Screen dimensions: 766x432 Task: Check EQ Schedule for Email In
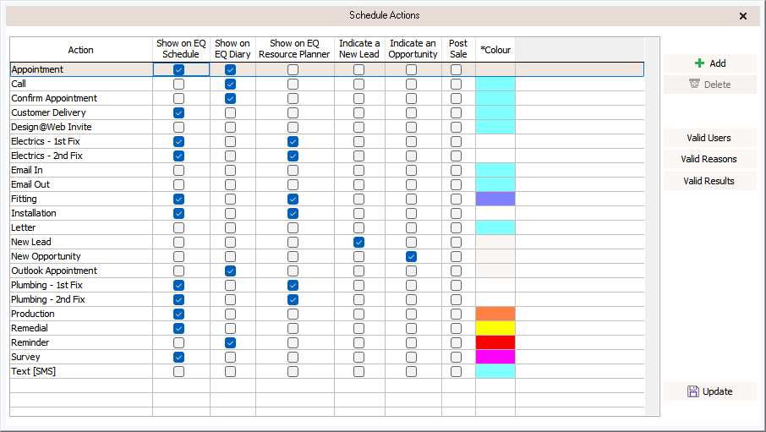(x=178, y=171)
